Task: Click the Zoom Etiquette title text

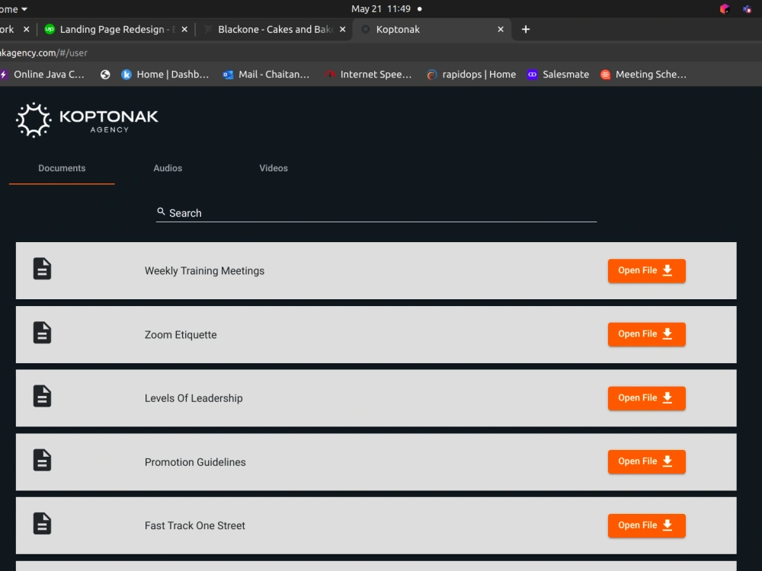Action: [x=181, y=335]
